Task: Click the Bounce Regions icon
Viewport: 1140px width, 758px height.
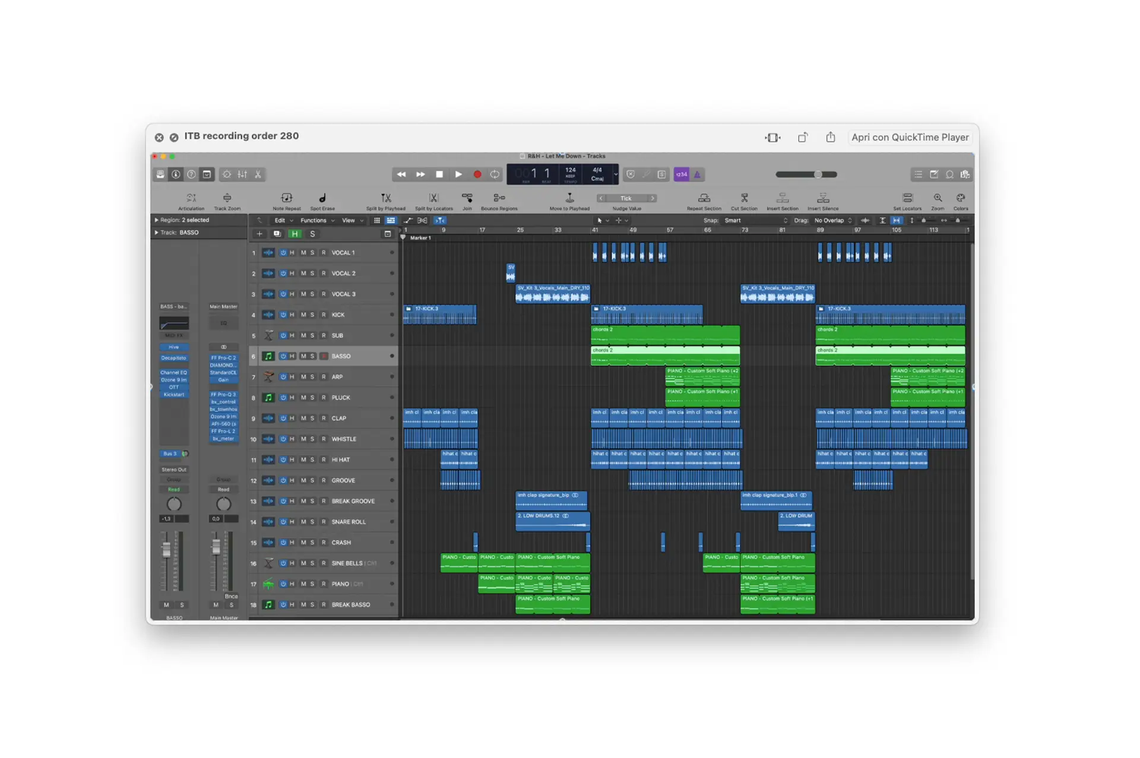Action: 499,198
